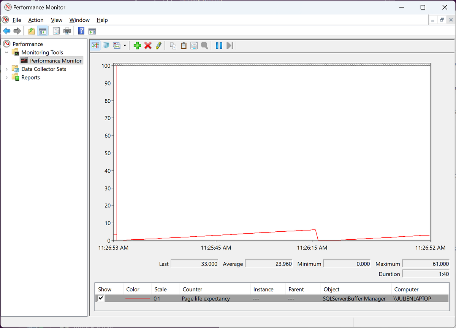Select the View Log Data icon
456x328 pixels.
[x=105, y=45]
